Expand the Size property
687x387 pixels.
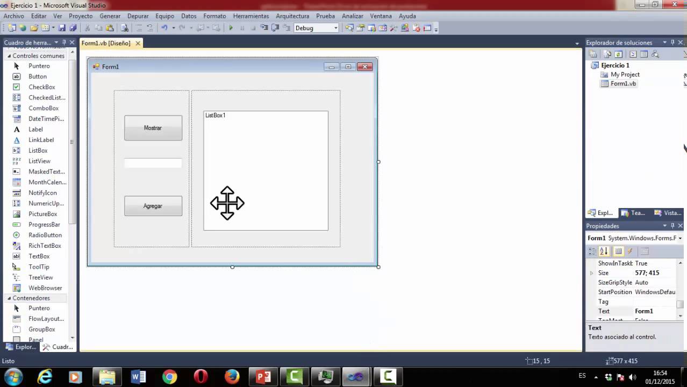pos(592,273)
